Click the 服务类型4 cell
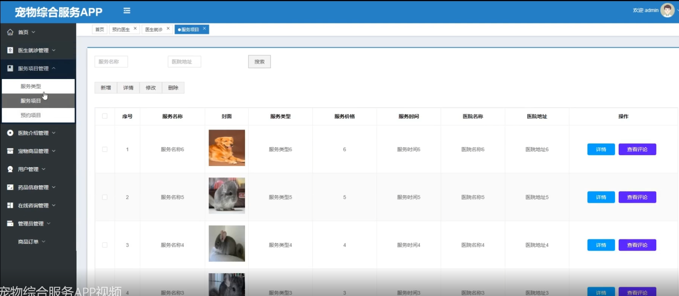679x296 pixels. tap(280, 245)
